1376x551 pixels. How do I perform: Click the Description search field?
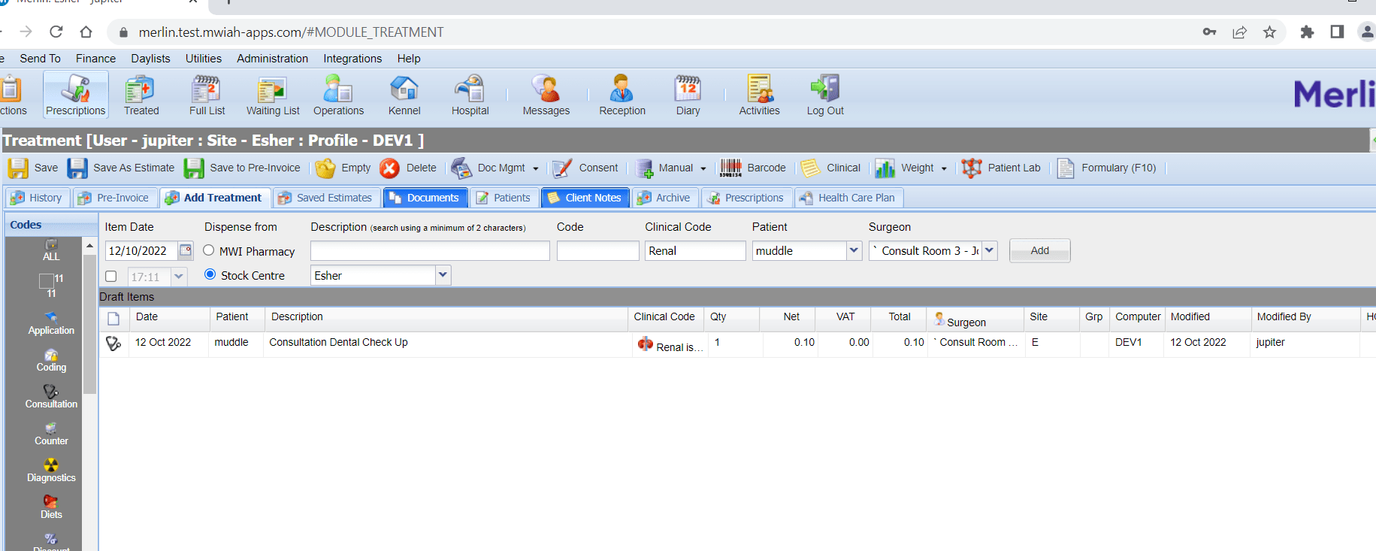(x=430, y=250)
